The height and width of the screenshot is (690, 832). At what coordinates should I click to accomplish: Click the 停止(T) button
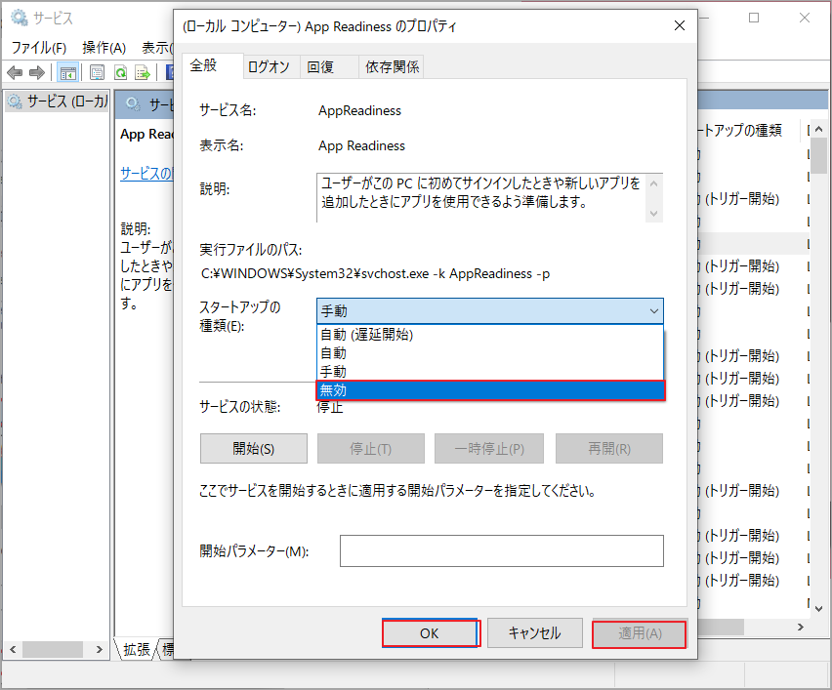point(371,449)
